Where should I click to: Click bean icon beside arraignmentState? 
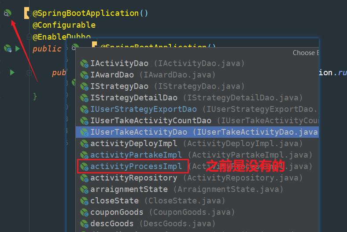click(x=84, y=190)
